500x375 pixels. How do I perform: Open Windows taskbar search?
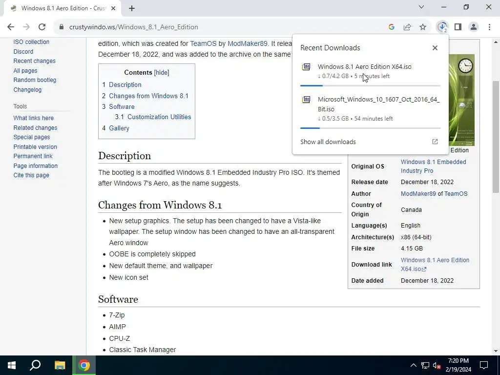coord(35,365)
